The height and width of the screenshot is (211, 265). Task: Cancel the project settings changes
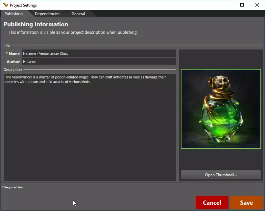212,202
